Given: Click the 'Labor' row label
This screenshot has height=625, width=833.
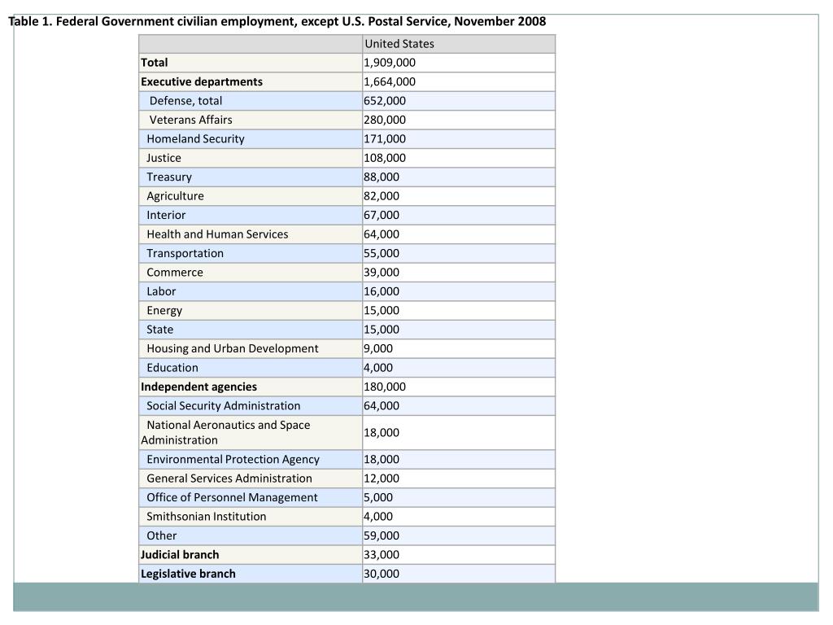Looking at the screenshot, I should (x=161, y=292).
